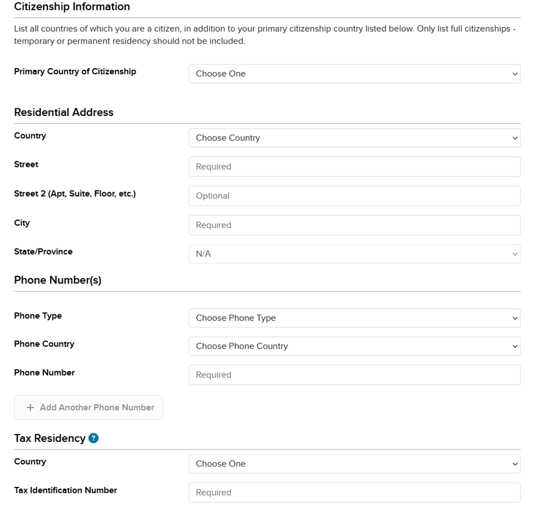Open the Phone Country dropdown
This screenshot has height=510, width=536.
pos(354,346)
